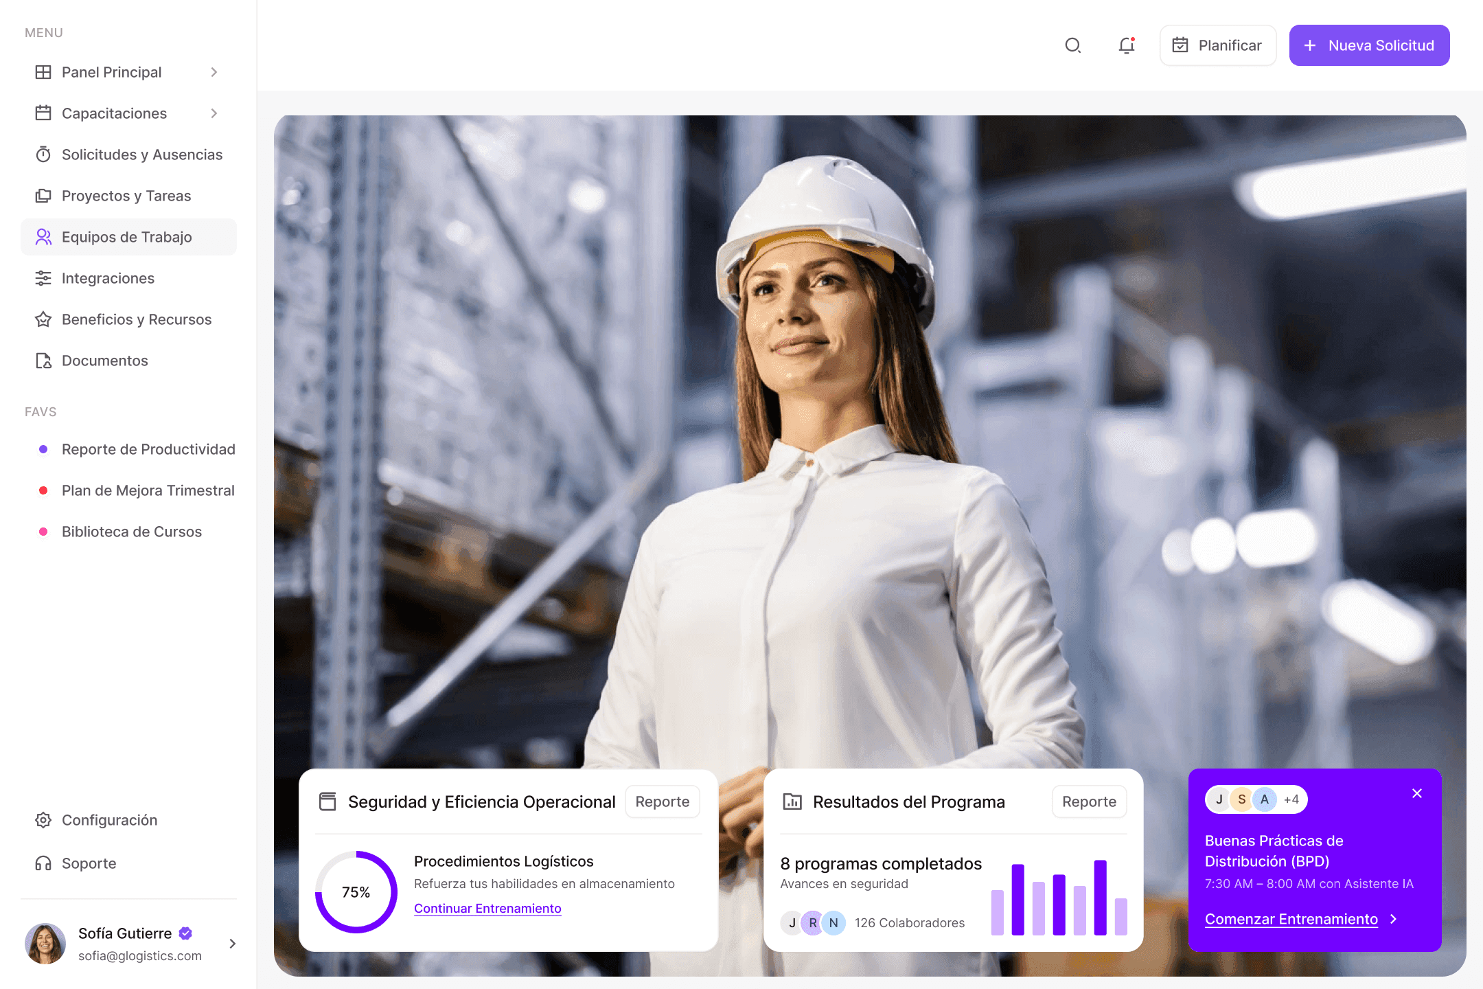This screenshot has height=989, width=1483.
Task: Click the Comenzar Entrenamiento link
Action: coord(1291,919)
